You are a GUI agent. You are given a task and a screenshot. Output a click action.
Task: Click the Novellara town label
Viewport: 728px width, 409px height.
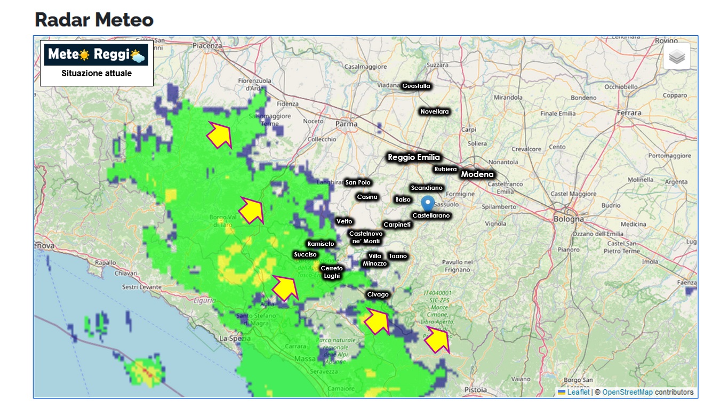point(435,111)
